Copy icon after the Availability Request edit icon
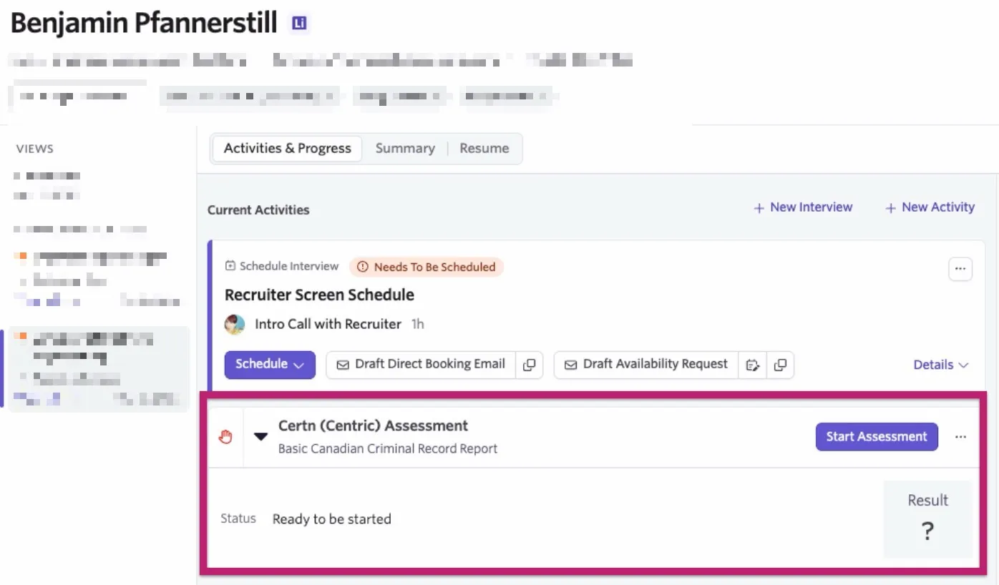 click(x=781, y=365)
